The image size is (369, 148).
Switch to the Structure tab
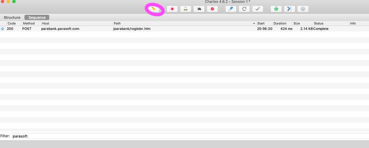(12, 17)
